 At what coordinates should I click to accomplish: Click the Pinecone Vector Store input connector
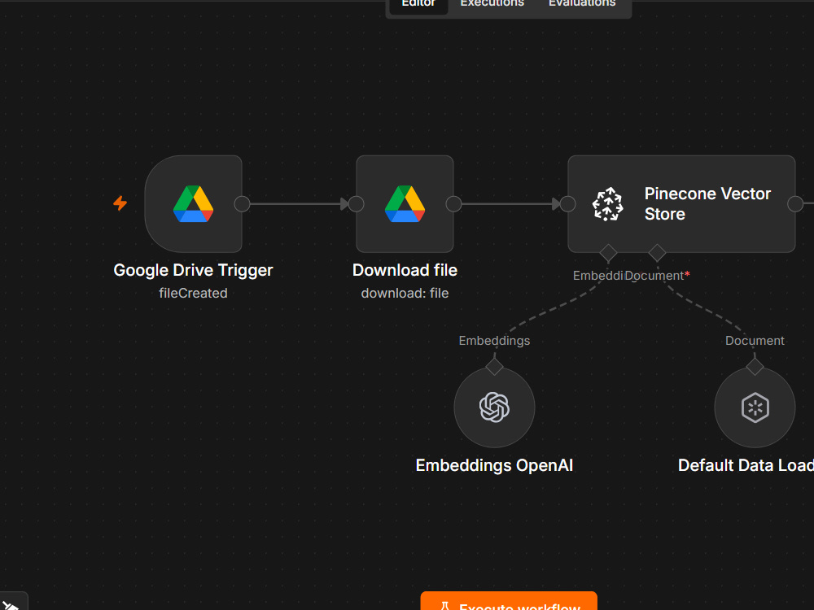568,204
